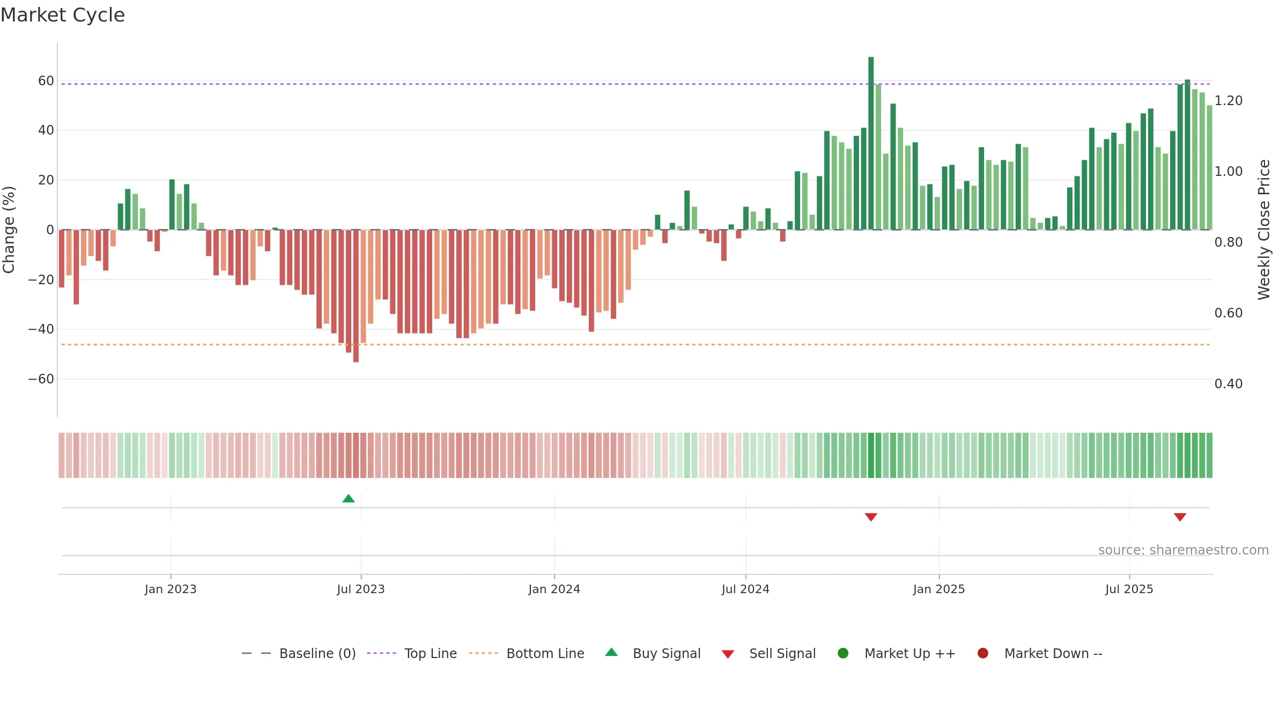Toggle the Bottom Line legend entry
Screen dimensions: 1287x724
click(x=527, y=653)
